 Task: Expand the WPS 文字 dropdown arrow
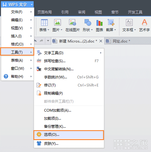[32, 5]
